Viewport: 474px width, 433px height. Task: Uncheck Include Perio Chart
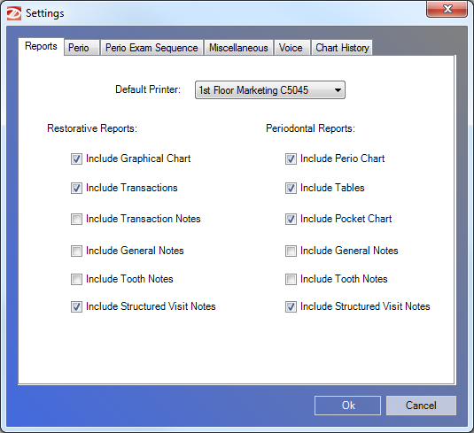point(291,159)
